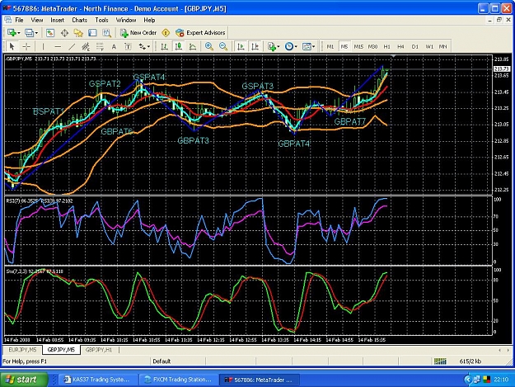Open the View menu
Screen dimensions: 515x387
[x=37, y=20]
